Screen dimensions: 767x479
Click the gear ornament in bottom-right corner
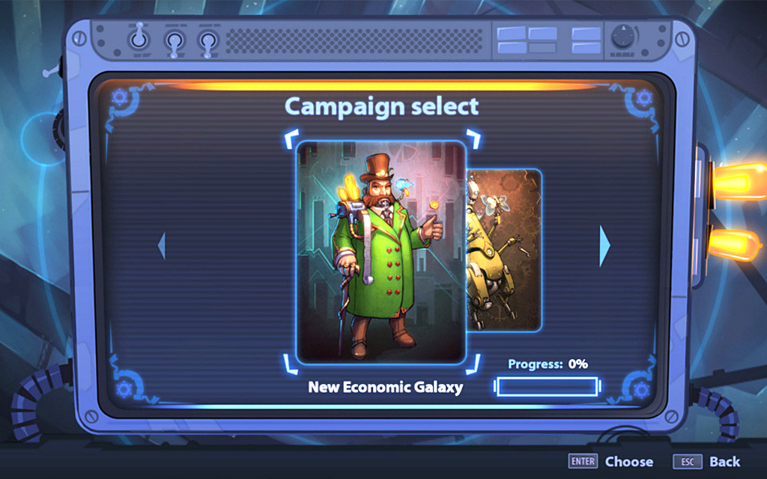[640, 389]
